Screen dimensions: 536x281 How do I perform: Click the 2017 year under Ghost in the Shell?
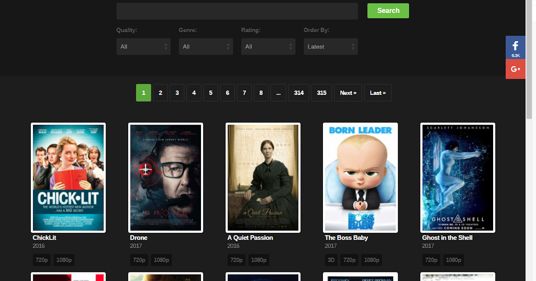[428, 246]
